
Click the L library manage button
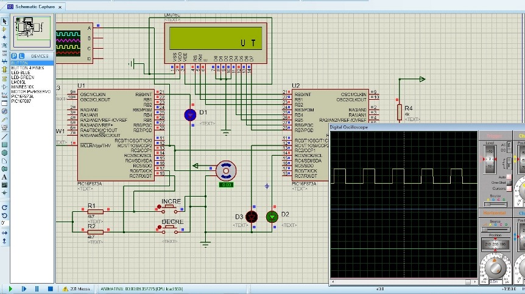[x=21, y=56]
